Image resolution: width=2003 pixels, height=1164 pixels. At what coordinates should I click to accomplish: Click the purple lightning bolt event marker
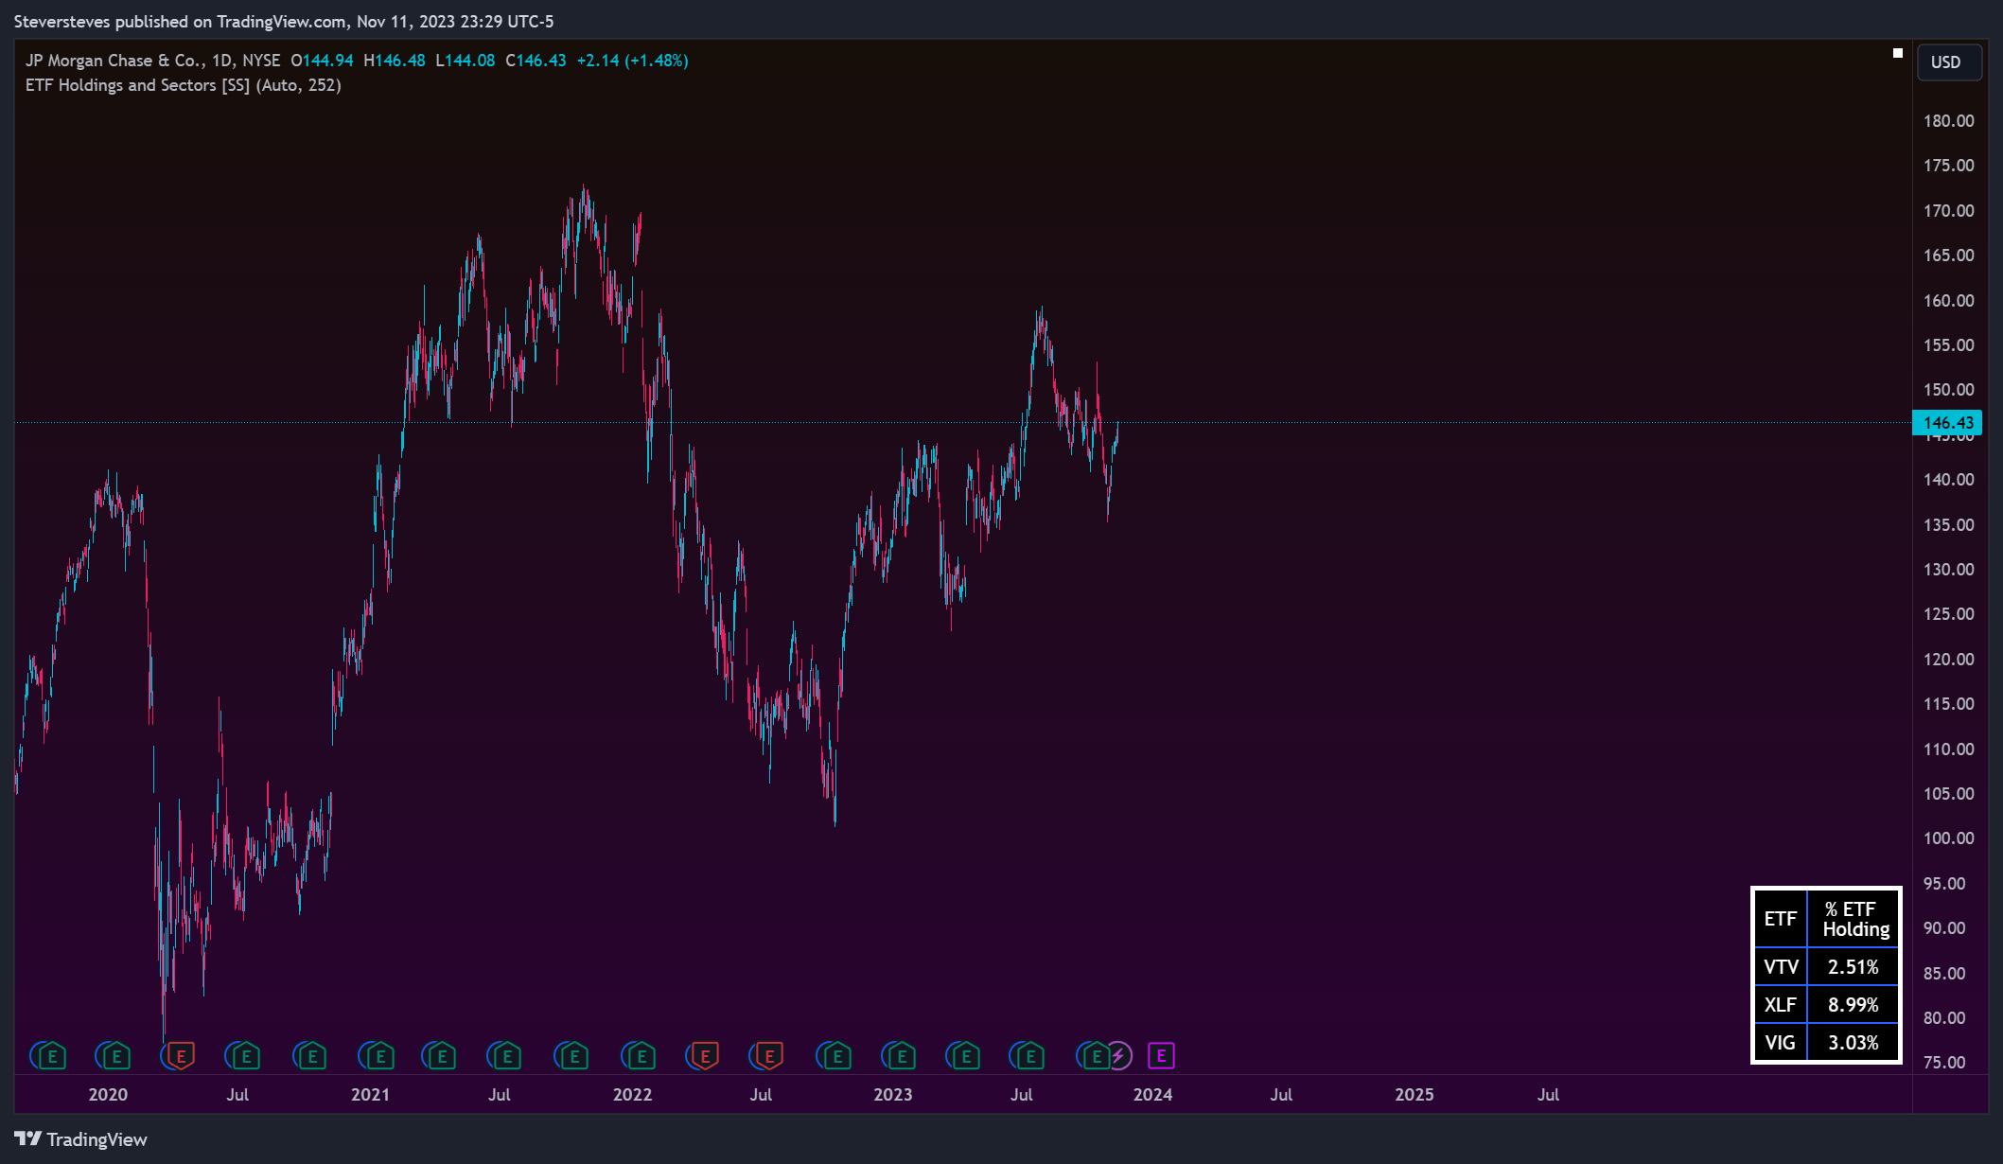[1119, 1055]
